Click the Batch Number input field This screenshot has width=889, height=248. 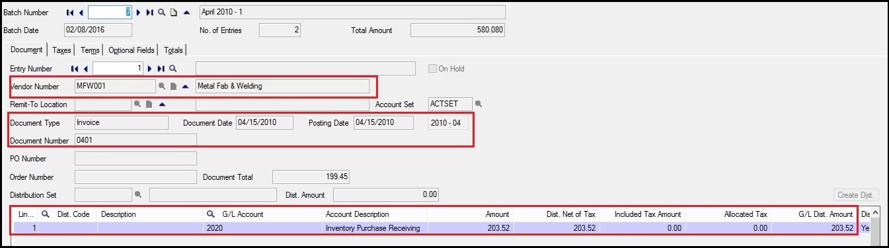pos(110,13)
